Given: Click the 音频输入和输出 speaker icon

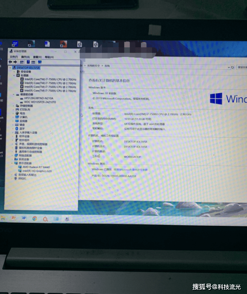Looking at the screenshot, I should click(x=16, y=174).
